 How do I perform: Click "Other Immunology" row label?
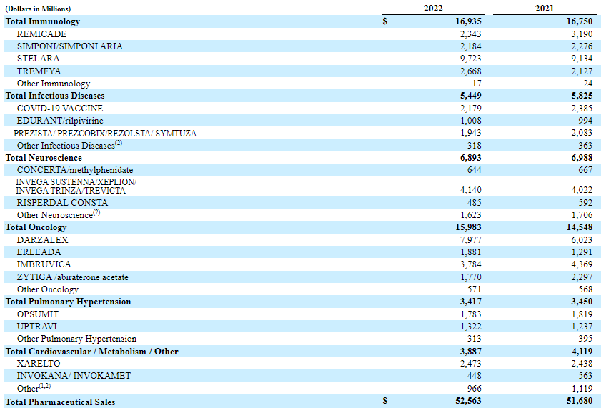(x=54, y=84)
